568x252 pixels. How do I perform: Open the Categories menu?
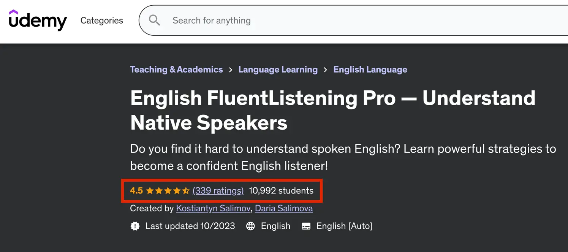tap(102, 21)
